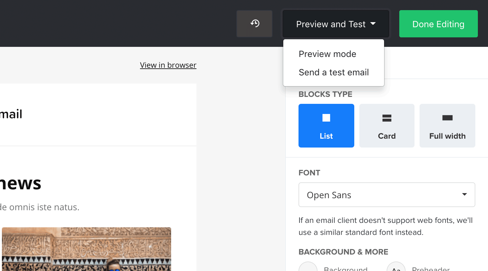Click the chevron on the font selector
The width and height of the screenshot is (488, 271).
tap(465, 195)
